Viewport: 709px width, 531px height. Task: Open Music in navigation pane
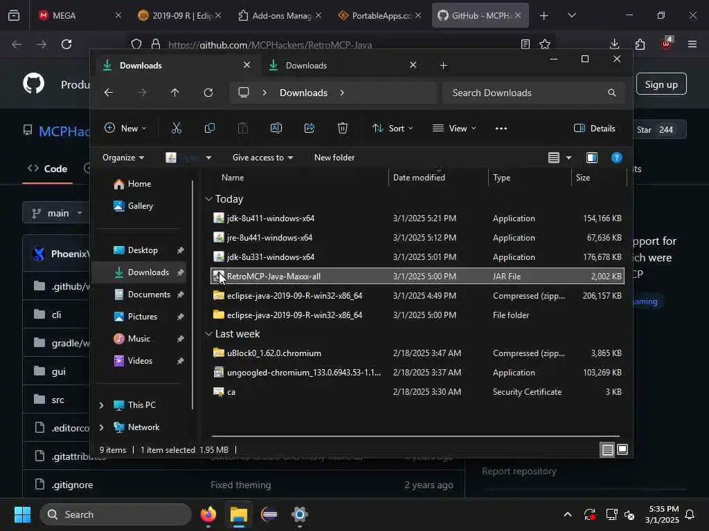138,339
